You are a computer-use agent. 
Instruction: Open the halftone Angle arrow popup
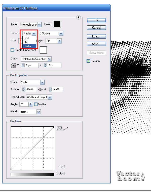click(x=59, y=41)
